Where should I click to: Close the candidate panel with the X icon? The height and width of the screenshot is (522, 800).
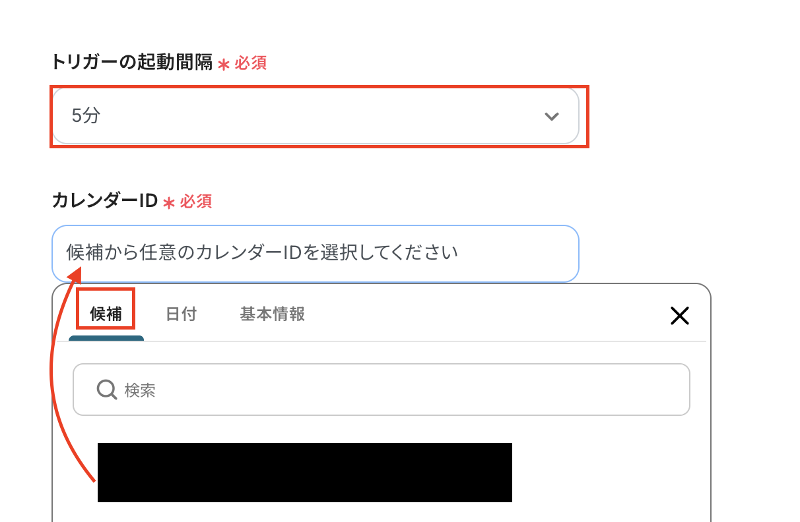(679, 316)
